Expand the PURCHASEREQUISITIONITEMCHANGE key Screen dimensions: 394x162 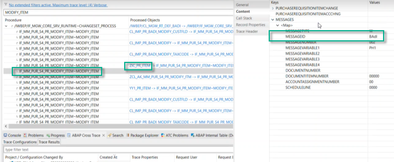[273, 8]
